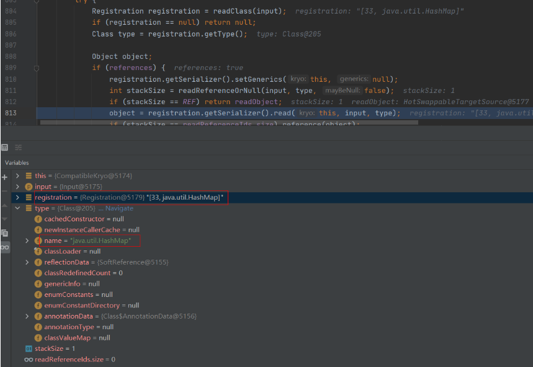
Task: Click the move watch up arrow
Action: pyautogui.click(x=5, y=206)
